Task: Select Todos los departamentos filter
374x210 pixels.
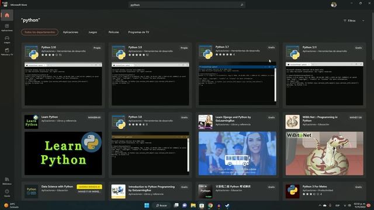Action: click(40, 32)
